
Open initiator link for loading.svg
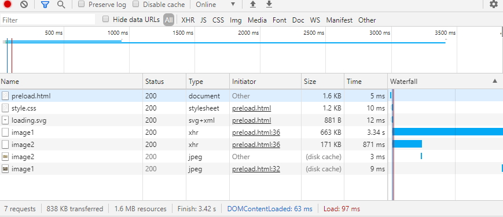coord(251,120)
